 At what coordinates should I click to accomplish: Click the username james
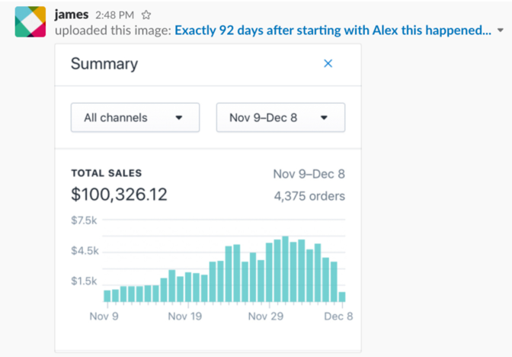click(73, 14)
